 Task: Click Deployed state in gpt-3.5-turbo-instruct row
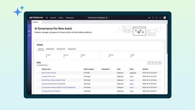coord(120,73)
